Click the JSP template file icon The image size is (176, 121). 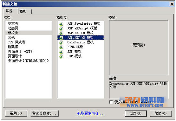click(x=61, y=52)
